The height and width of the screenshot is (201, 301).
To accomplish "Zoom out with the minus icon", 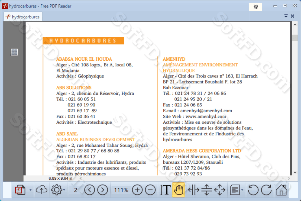I will click(x=150, y=190).
